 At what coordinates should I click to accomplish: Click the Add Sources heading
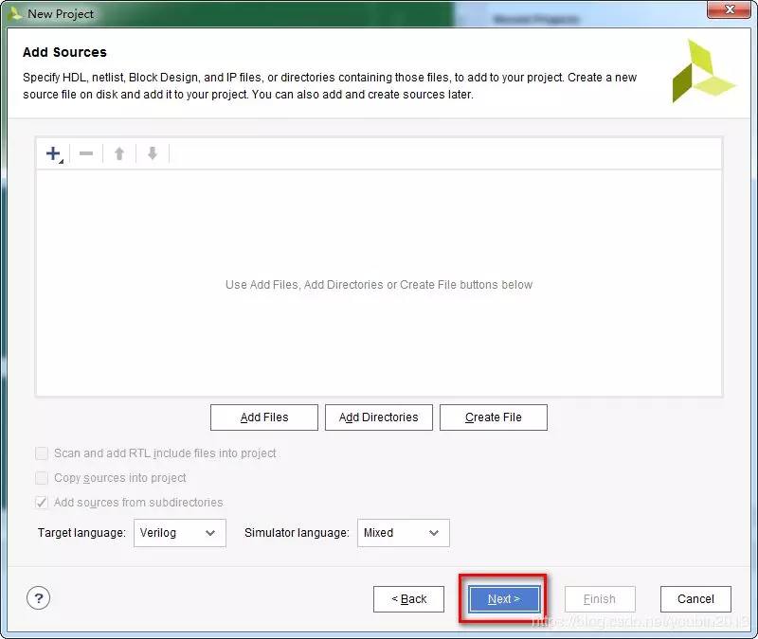click(x=64, y=52)
